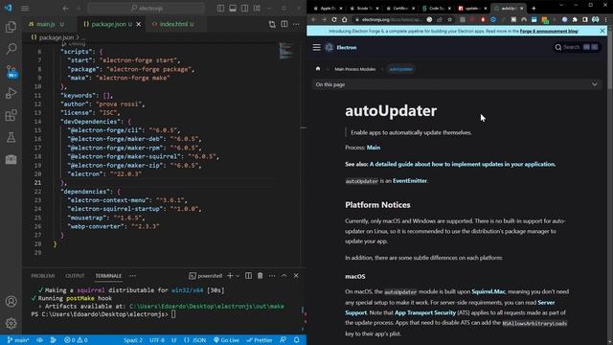Image resolution: width=613 pixels, height=345 pixels.
Task: Split the editor to the right
Action: pos(284,24)
